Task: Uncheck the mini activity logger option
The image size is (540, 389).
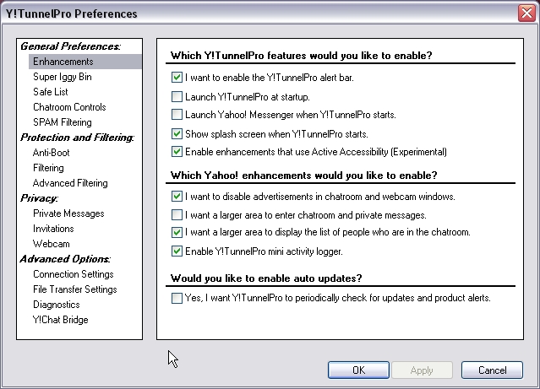Action: (177, 251)
